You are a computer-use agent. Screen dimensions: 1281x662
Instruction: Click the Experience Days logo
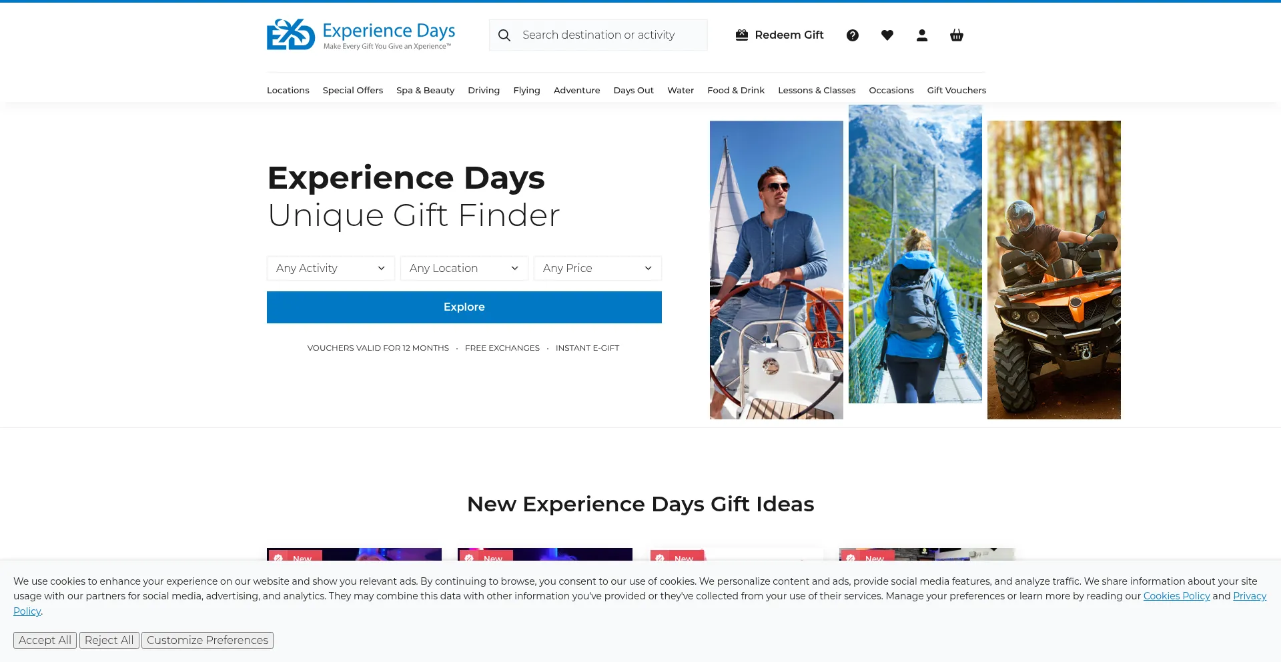(x=360, y=35)
